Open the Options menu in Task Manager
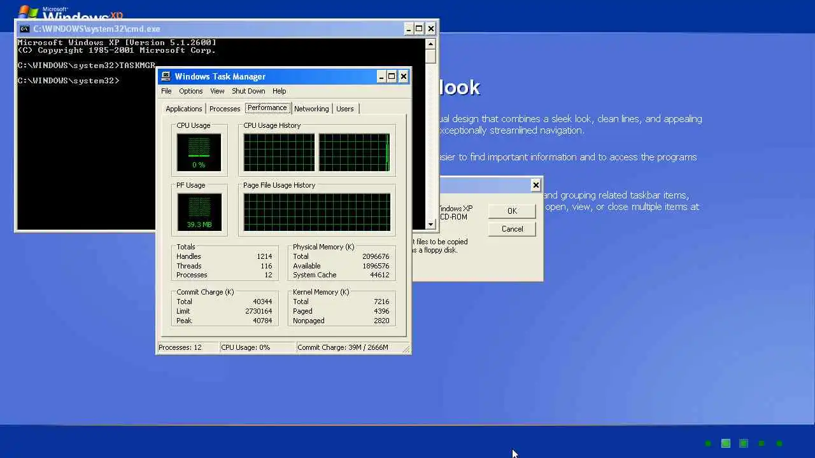 [x=190, y=91]
